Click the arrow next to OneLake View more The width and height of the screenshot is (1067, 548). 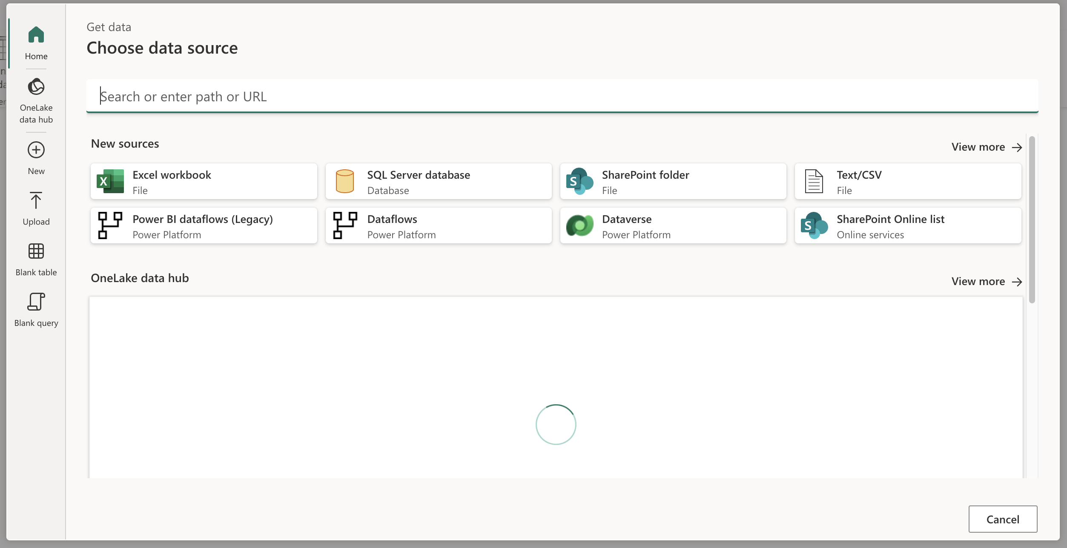pyautogui.click(x=1017, y=282)
